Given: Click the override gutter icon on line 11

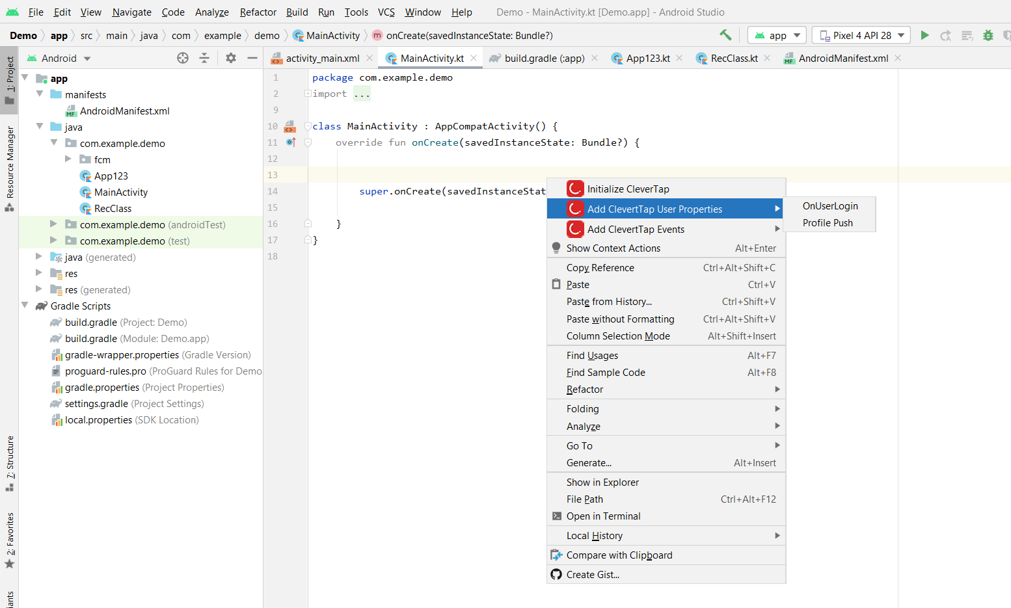Looking at the screenshot, I should (x=291, y=142).
